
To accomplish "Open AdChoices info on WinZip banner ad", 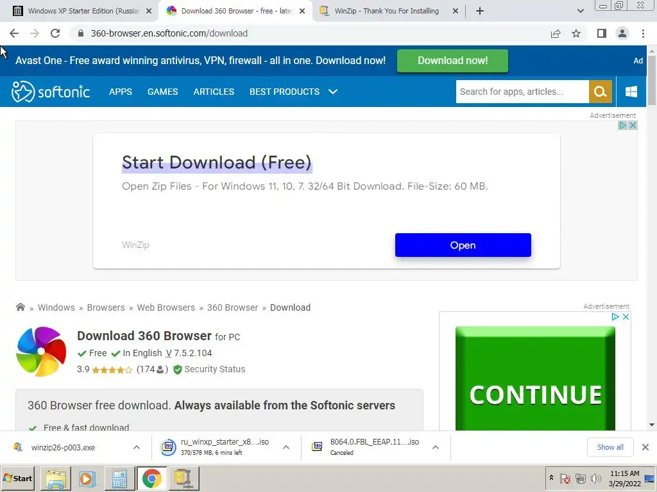I will pyautogui.click(x=622, y=125).
